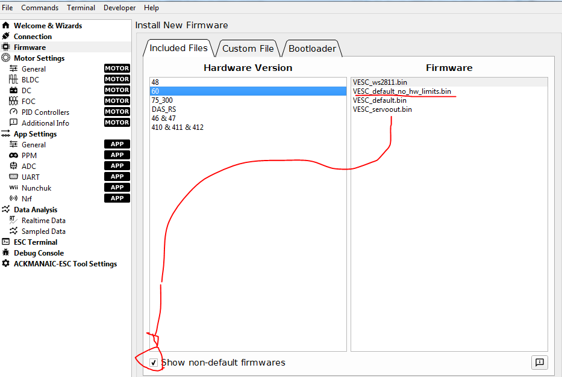Viewport: 562px width, 377px height.
Task: Toggle Show non-default firmwares checkbox
Action: point(154,363)
